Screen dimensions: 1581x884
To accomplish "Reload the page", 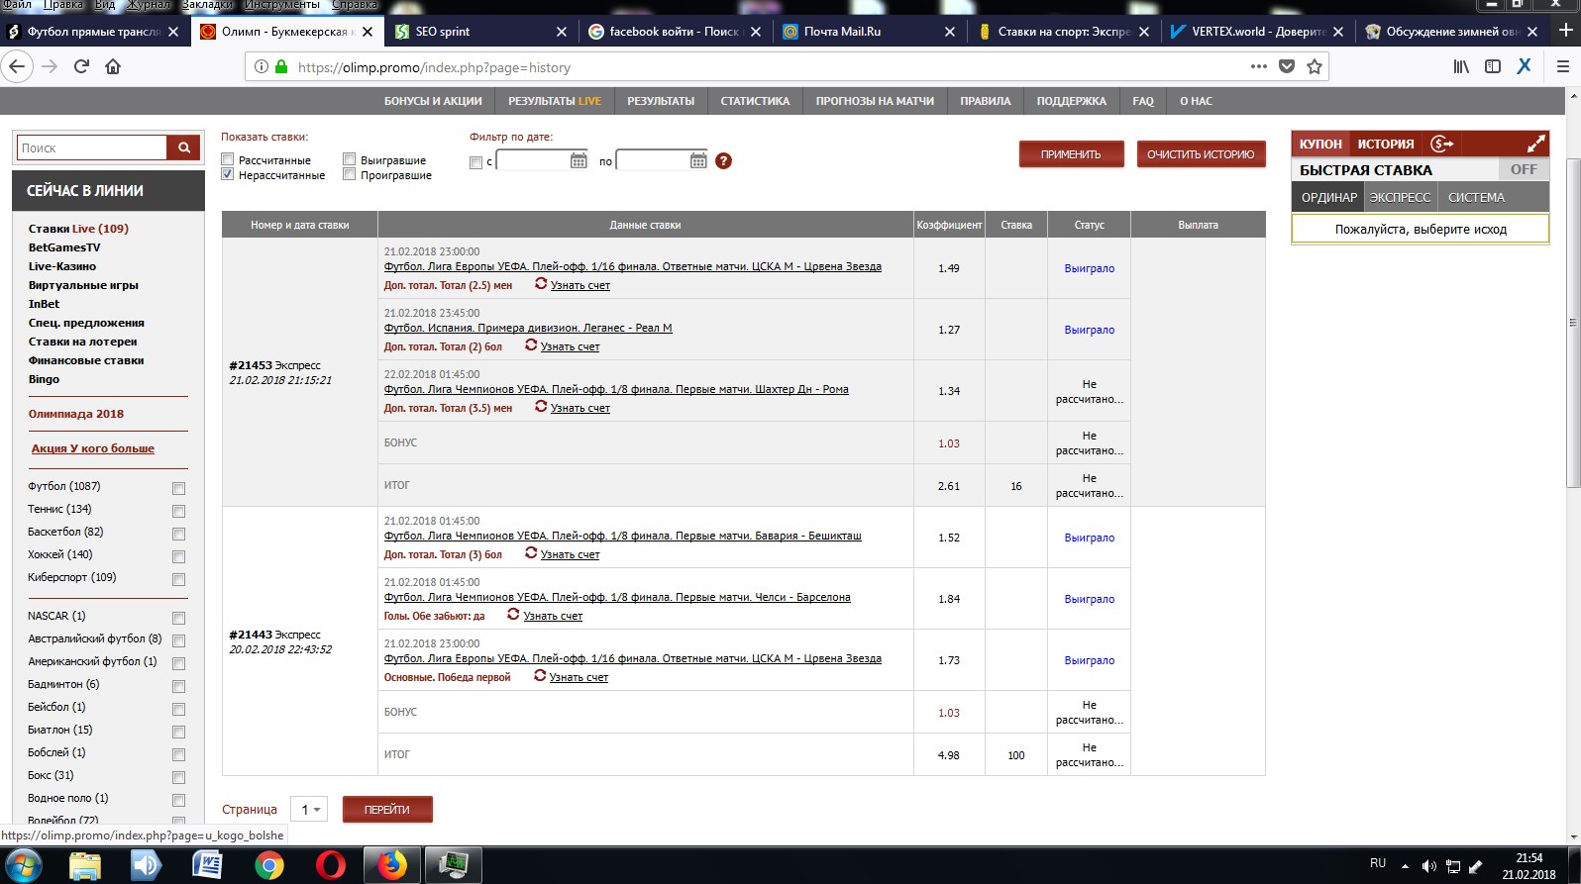I will click(81, 66).
